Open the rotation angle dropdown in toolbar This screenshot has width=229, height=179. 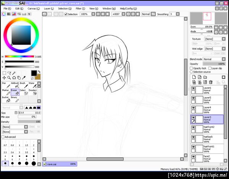(123, 14)
